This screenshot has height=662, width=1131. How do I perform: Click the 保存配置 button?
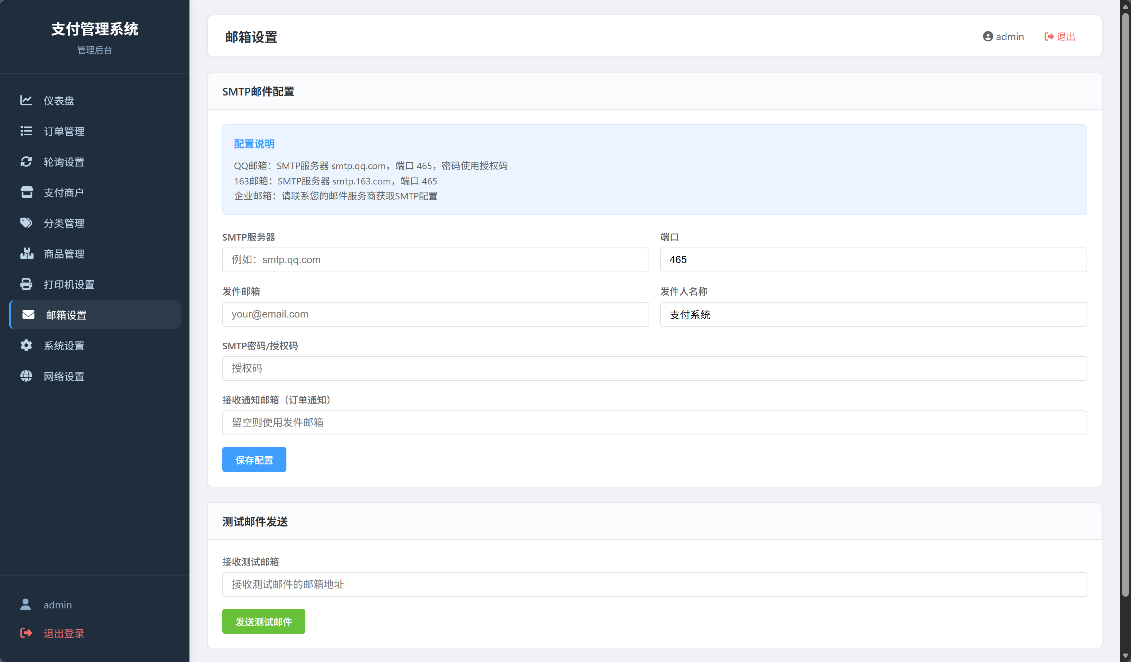tap(254, 459)
